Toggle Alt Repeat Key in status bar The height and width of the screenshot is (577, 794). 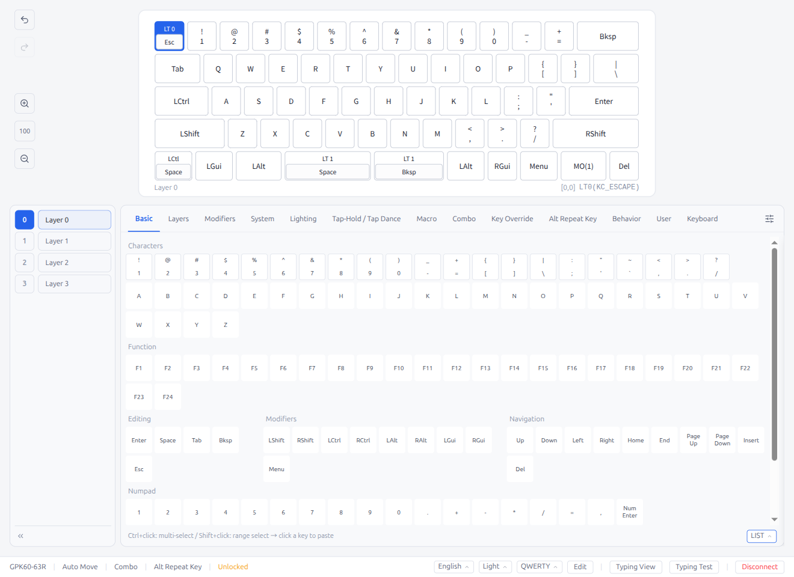click(177, 567)
